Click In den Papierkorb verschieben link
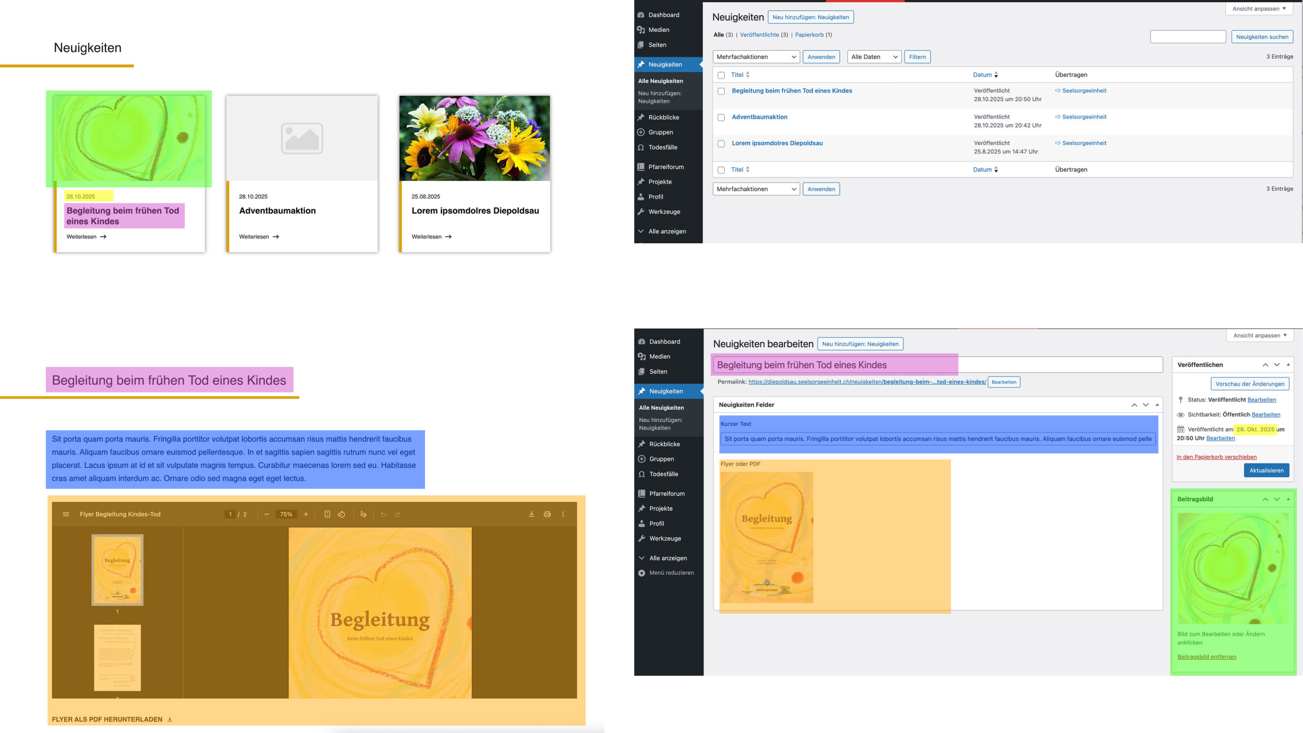Screen dimensions: 1303x733 1216,457
